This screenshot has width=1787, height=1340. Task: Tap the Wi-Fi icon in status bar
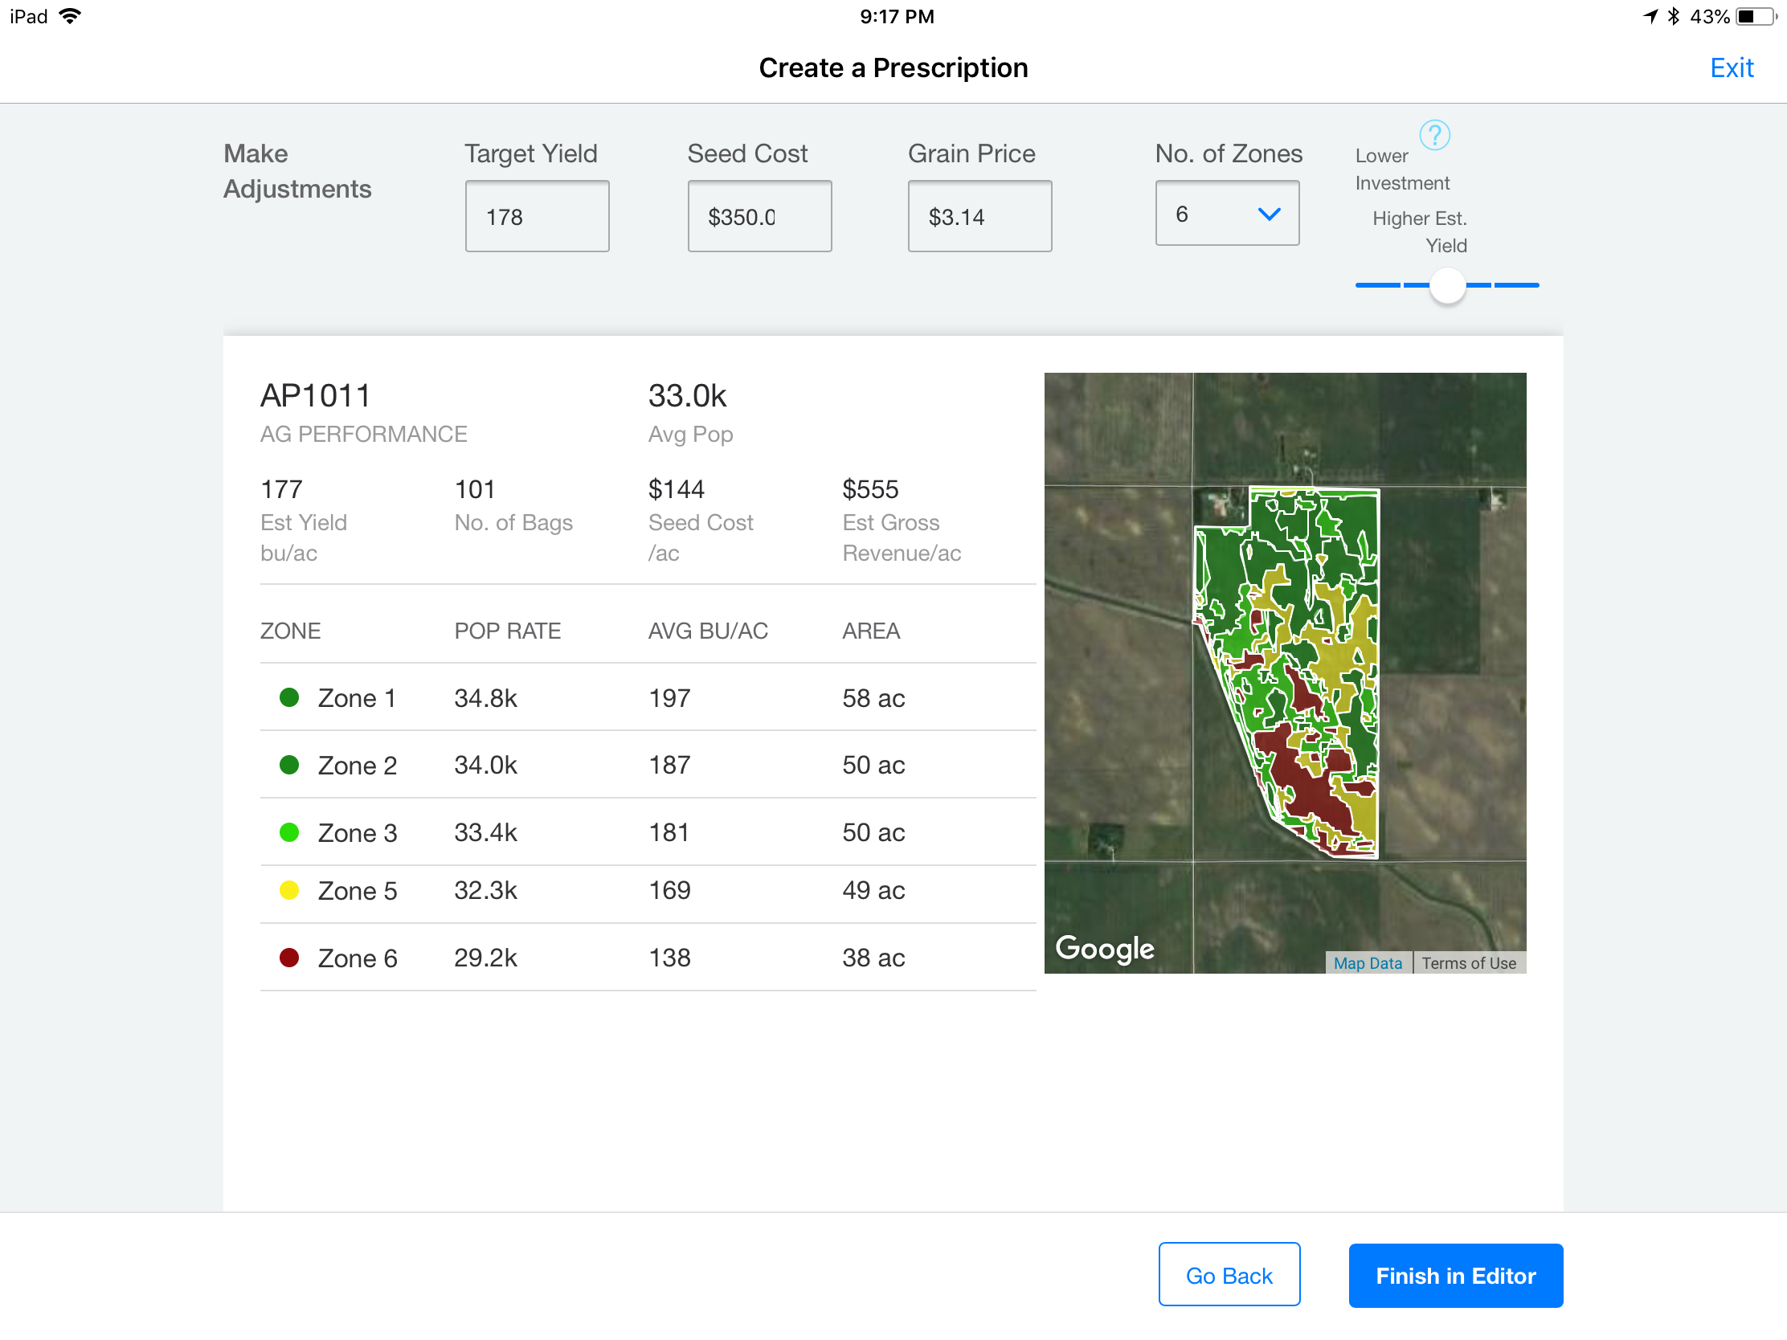click(71, 16)
